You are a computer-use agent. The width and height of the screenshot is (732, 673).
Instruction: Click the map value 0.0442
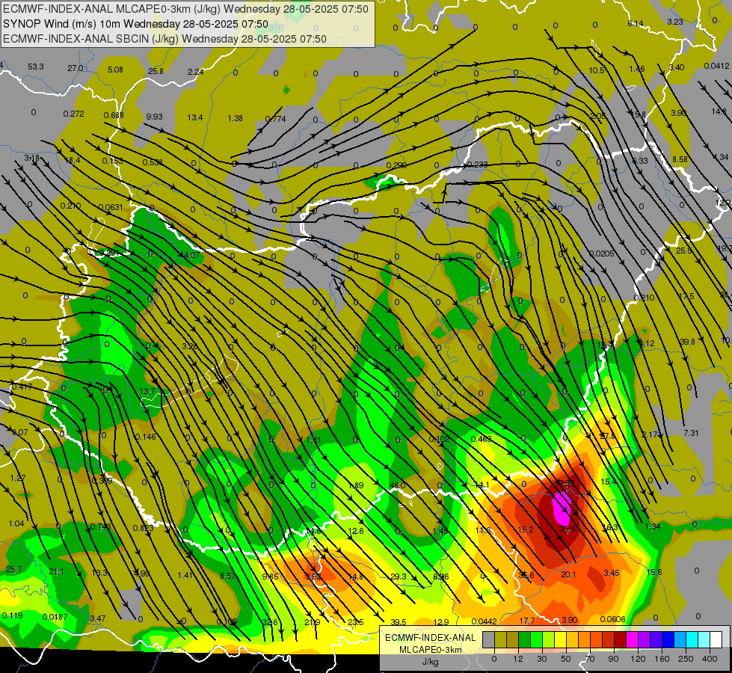pyautogui.click(x=484, y=621)
